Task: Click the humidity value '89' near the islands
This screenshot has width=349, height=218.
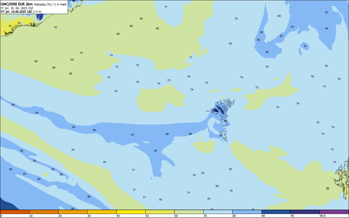Action: [225, 121]
